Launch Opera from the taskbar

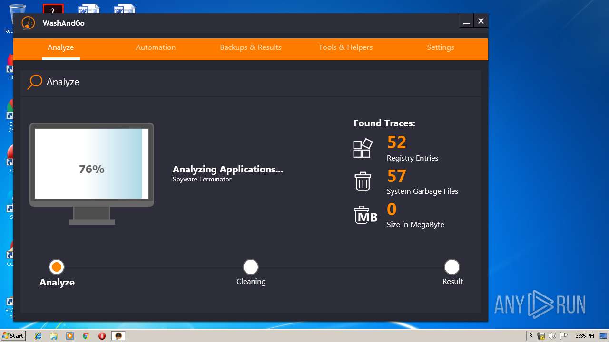(102, 336)
